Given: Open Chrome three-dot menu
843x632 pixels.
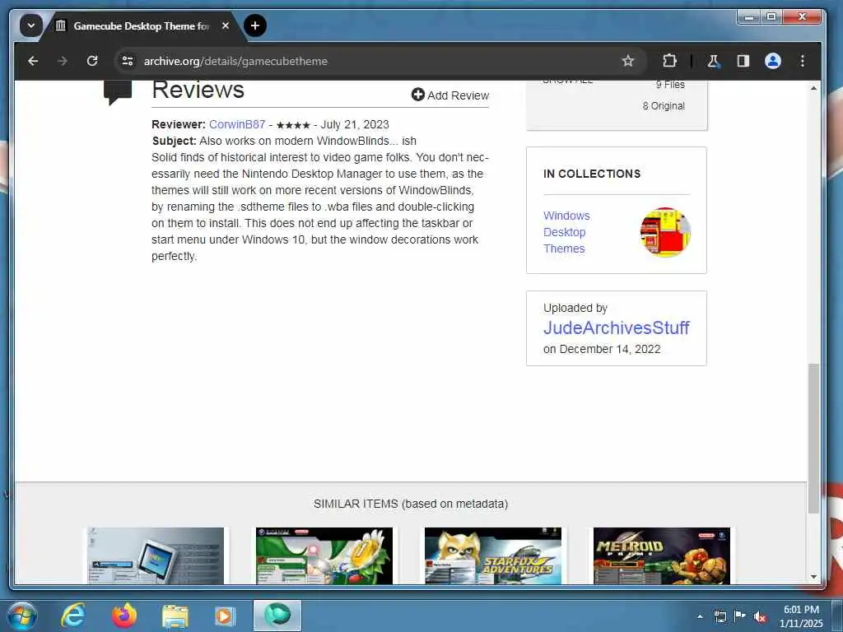Looking at the screenshot, I should (x=802, y=61).
